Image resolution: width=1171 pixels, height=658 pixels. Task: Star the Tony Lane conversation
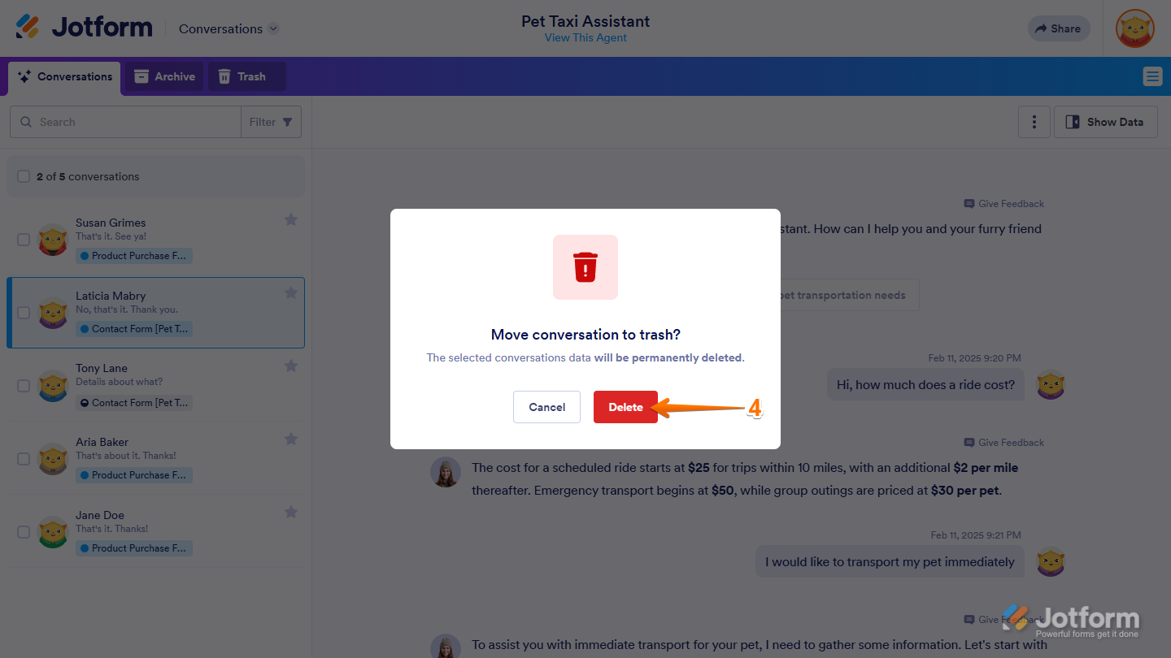pos(291,366)
